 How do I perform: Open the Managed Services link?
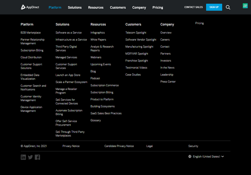(66, 57)
